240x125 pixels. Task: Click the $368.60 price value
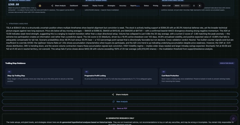[x=14, y=4]
